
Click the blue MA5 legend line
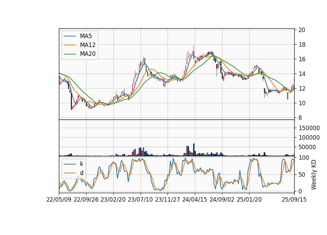(x=69, y=36)
